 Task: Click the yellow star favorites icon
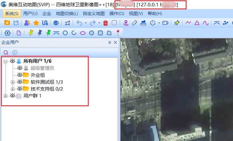coord(36,23)
